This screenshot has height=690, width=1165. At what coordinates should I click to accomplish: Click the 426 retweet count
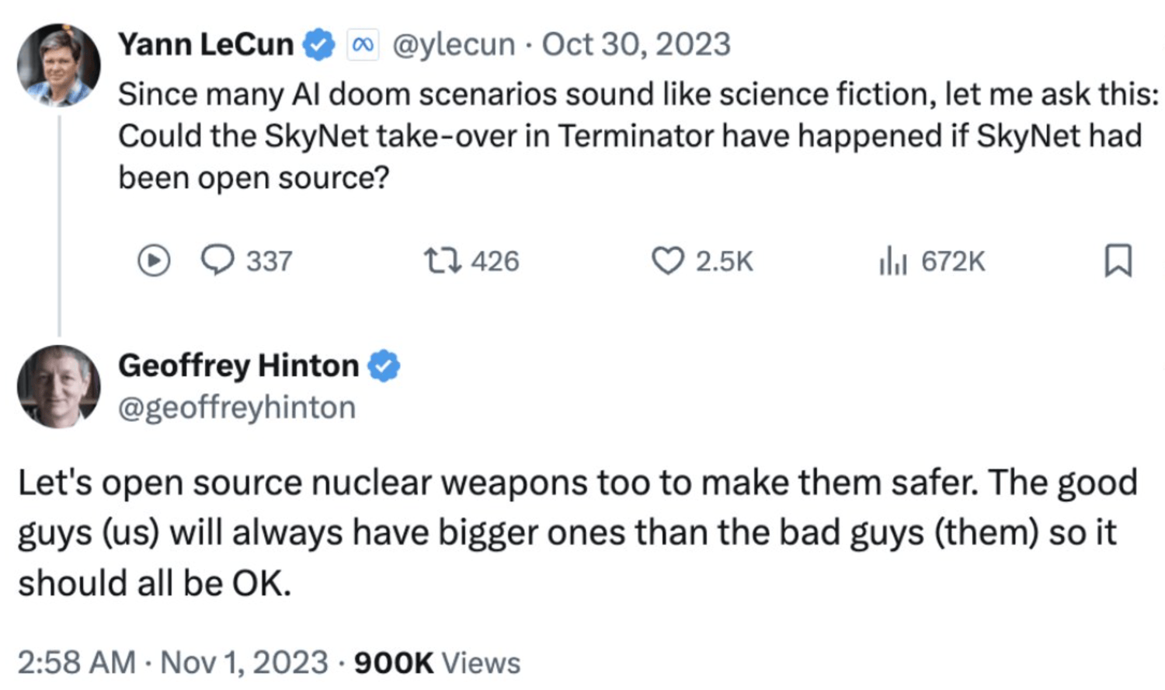pyautogui.click(x=495, y=261)
